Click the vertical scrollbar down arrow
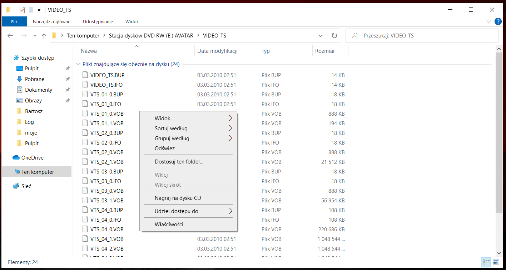 tap(499, 253)
